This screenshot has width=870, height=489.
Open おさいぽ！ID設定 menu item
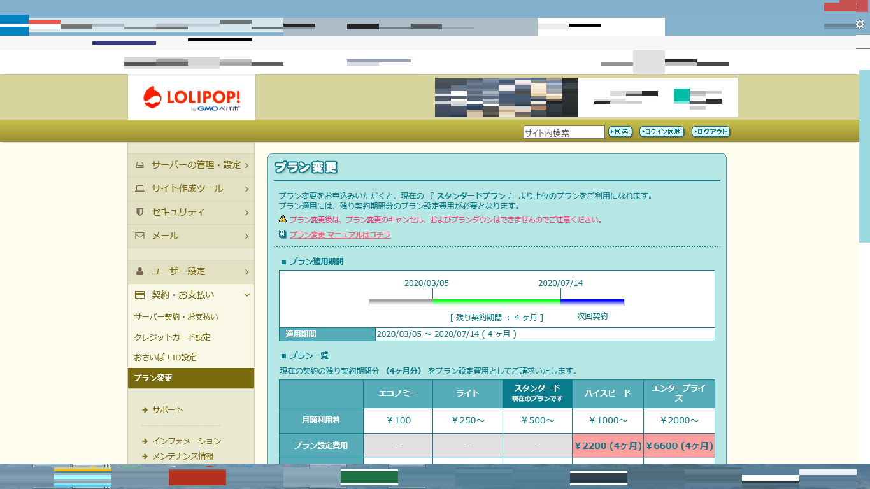pos(165,358)
